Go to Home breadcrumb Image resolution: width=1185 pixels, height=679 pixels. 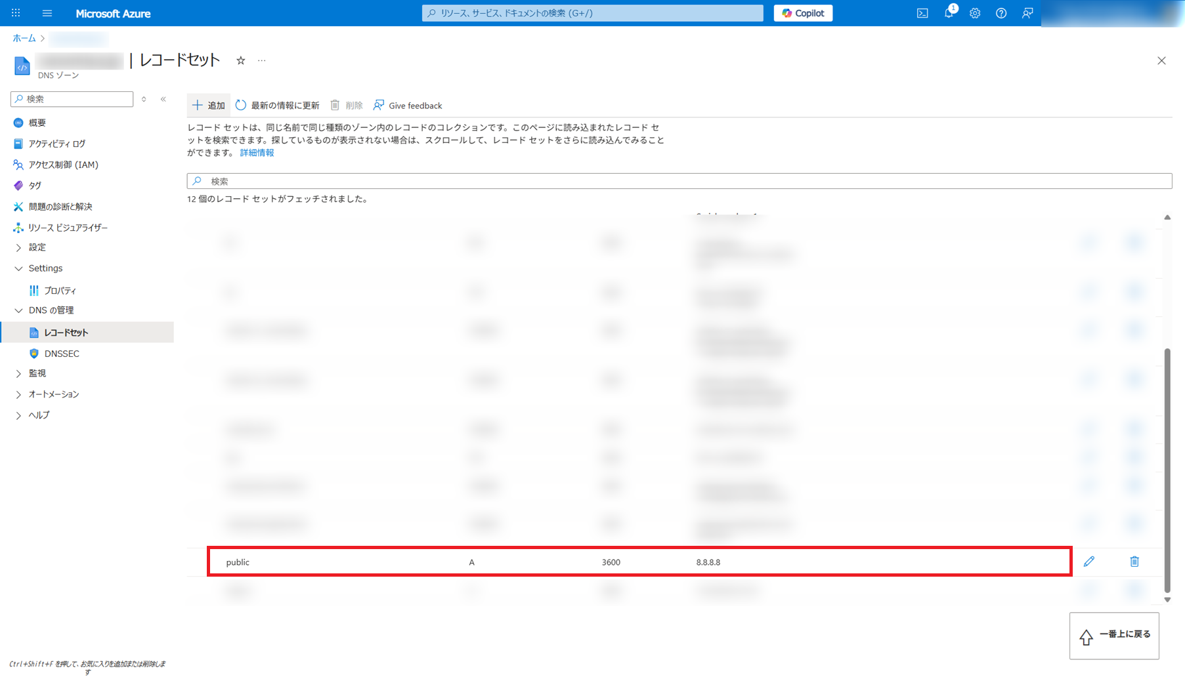coord(24,38)
